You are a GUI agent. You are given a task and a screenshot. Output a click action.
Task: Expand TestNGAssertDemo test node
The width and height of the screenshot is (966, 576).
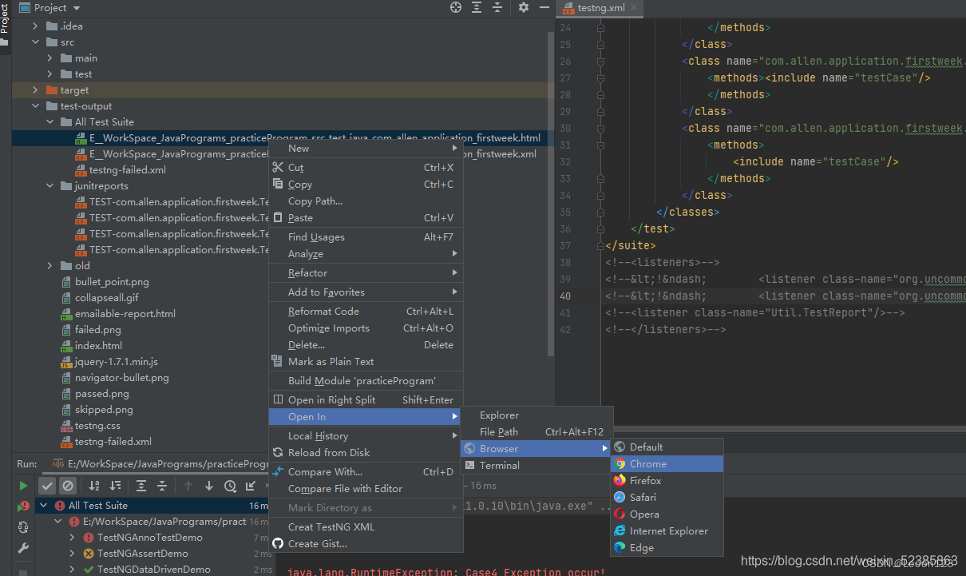[72, 554]
